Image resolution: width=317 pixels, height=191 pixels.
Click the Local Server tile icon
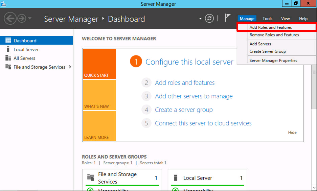[x=176, y=178]
